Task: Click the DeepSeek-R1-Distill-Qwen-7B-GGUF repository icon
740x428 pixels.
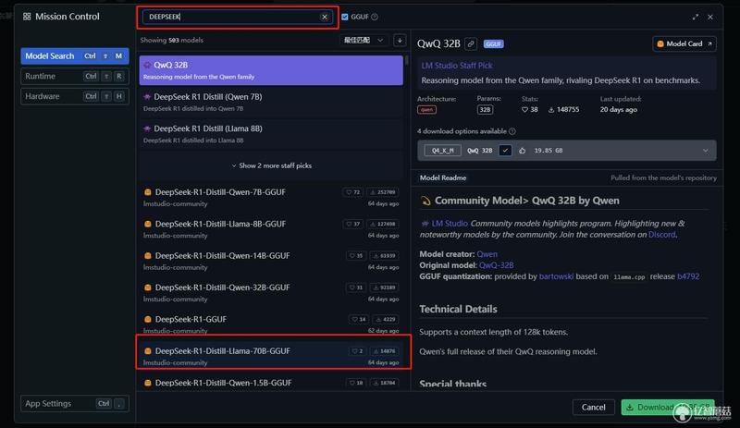Action: click(x=148, y=192)
